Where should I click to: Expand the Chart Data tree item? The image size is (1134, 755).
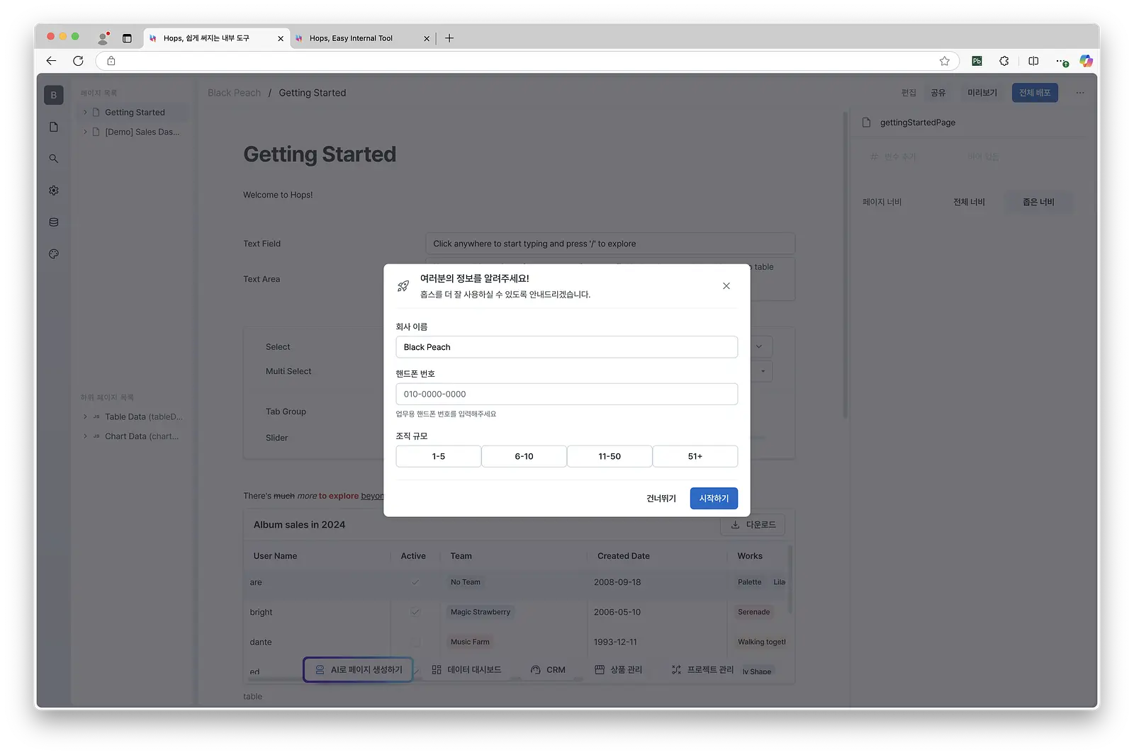(x=85, y=436)
